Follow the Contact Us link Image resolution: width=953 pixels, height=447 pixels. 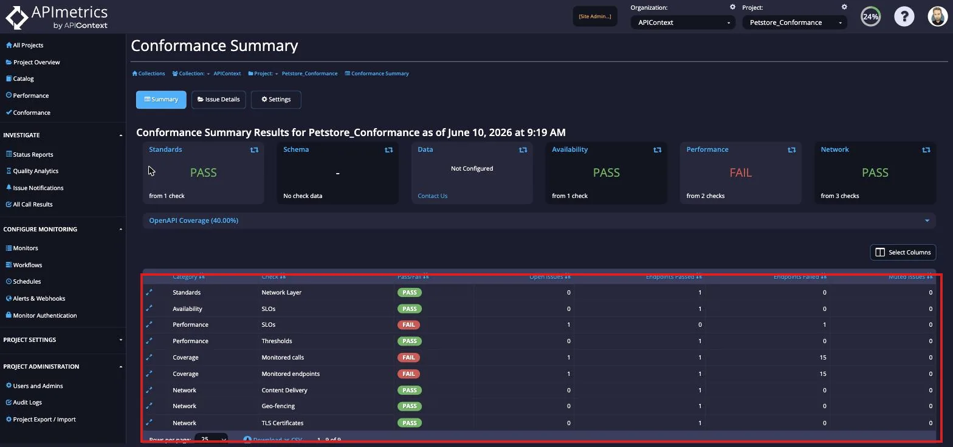point(433,196)
